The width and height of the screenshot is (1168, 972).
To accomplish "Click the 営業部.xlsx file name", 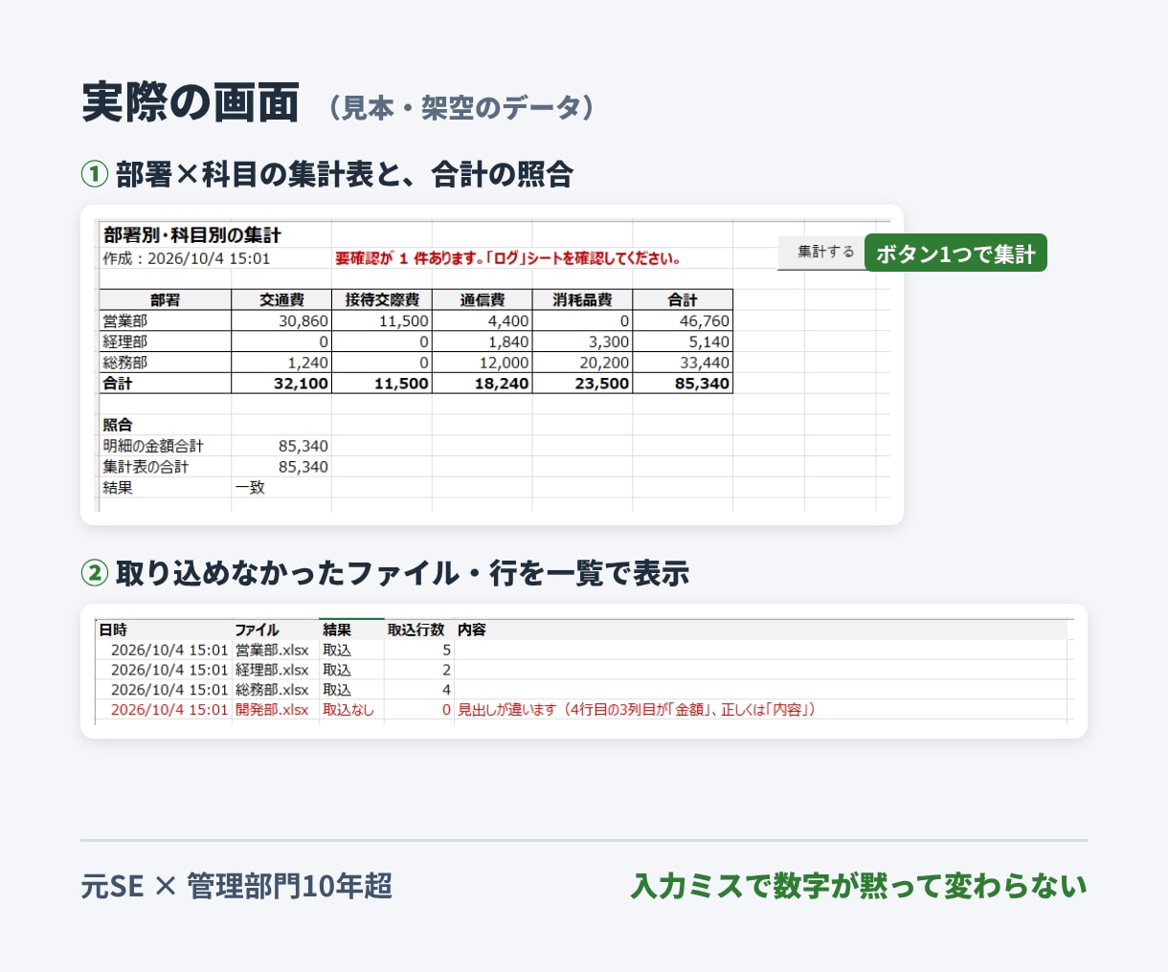I will (x=272, y=650).
